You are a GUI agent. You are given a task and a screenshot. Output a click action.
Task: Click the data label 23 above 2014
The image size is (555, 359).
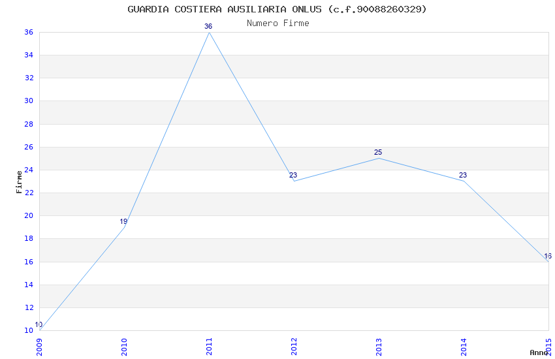[463, 176]
